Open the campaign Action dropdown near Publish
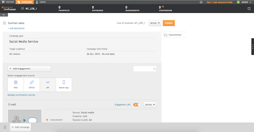Screen dimensions: 254x132 pos(155,23)
